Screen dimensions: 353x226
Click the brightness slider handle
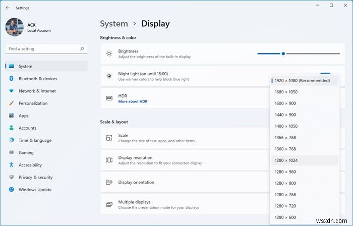[283, 53]
